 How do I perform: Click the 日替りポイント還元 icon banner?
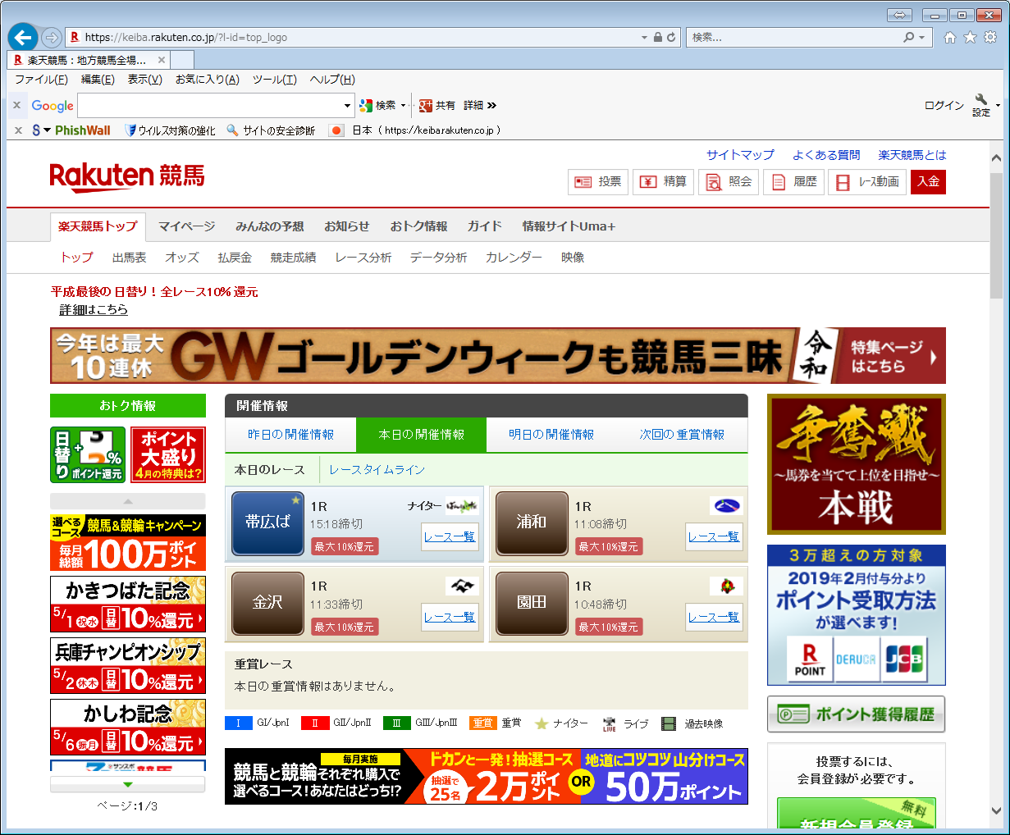(x=88, y=454)
